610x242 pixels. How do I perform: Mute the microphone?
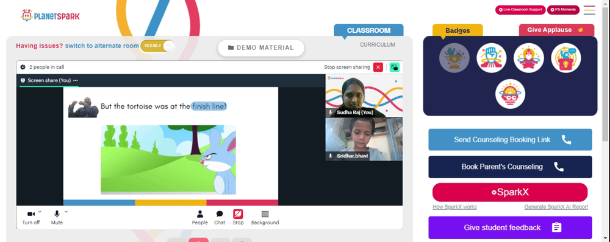pos(57,217)
